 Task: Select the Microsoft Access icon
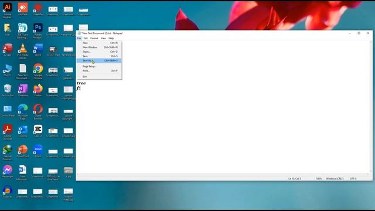tap(8, 50)
